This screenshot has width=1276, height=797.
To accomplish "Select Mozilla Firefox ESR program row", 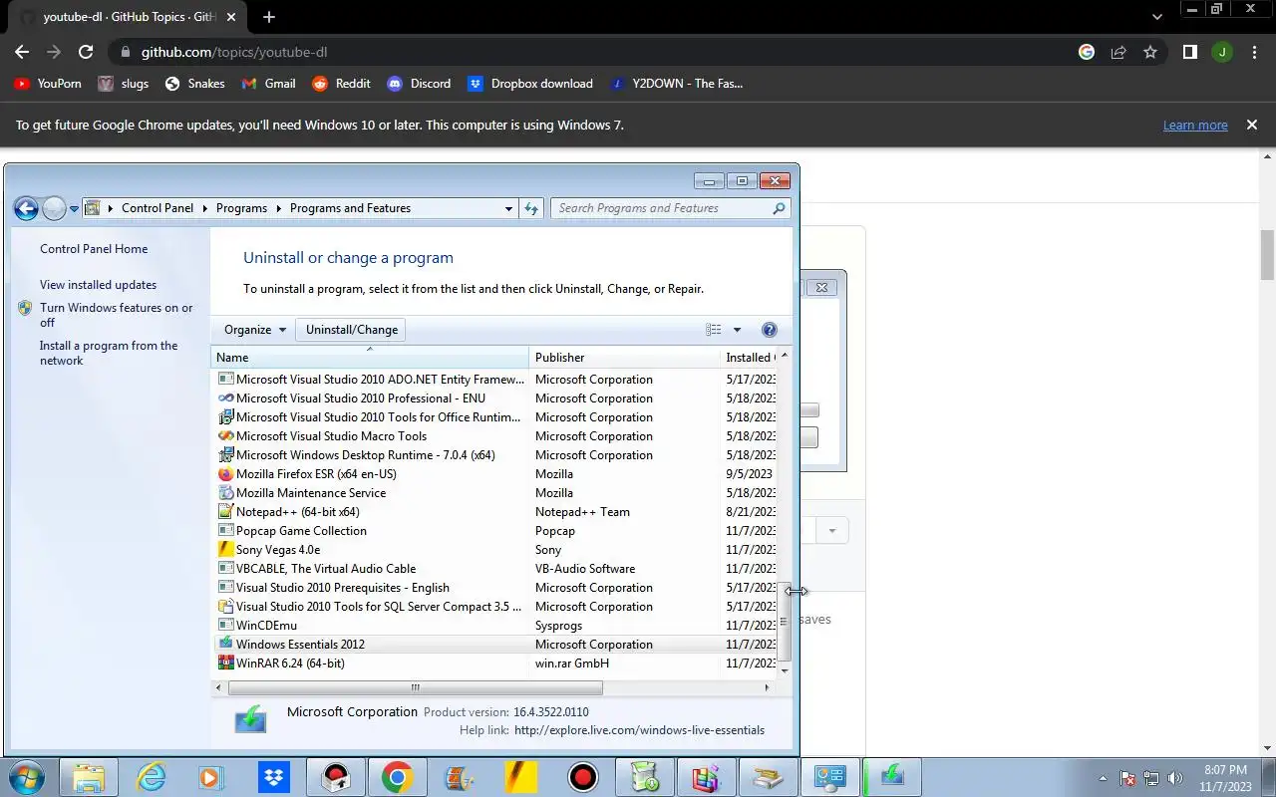I will (495, 474).
